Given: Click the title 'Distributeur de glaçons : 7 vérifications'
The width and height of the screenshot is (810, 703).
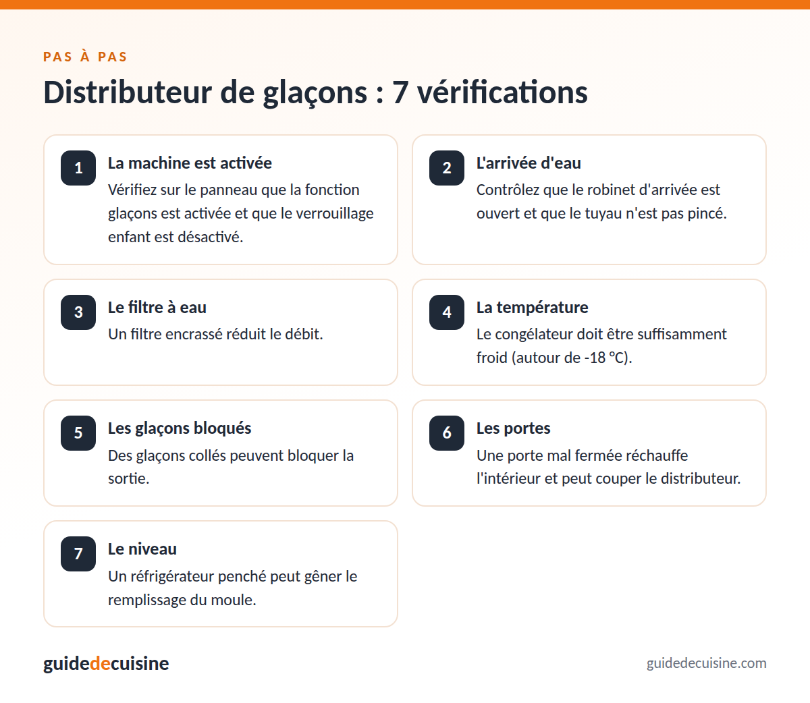Looking at the screenshot, I should coord(315,92).
